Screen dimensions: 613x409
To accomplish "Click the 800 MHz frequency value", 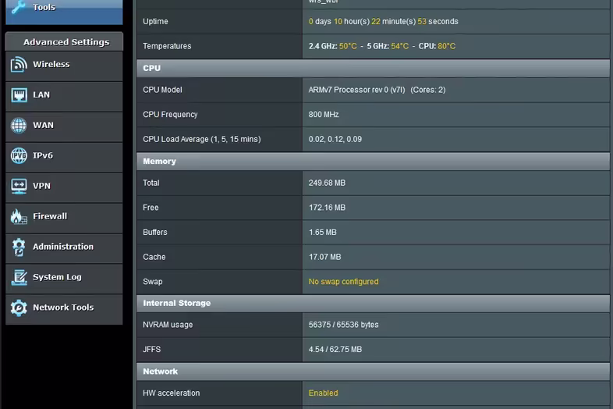I will point(324,115).
